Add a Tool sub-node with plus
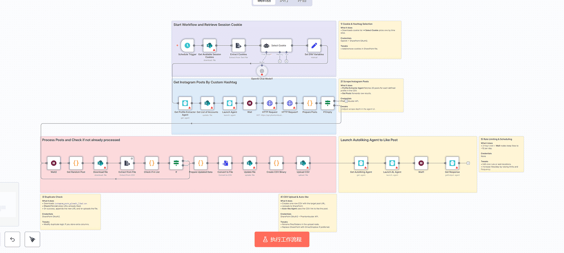 [x=286, y=61]
